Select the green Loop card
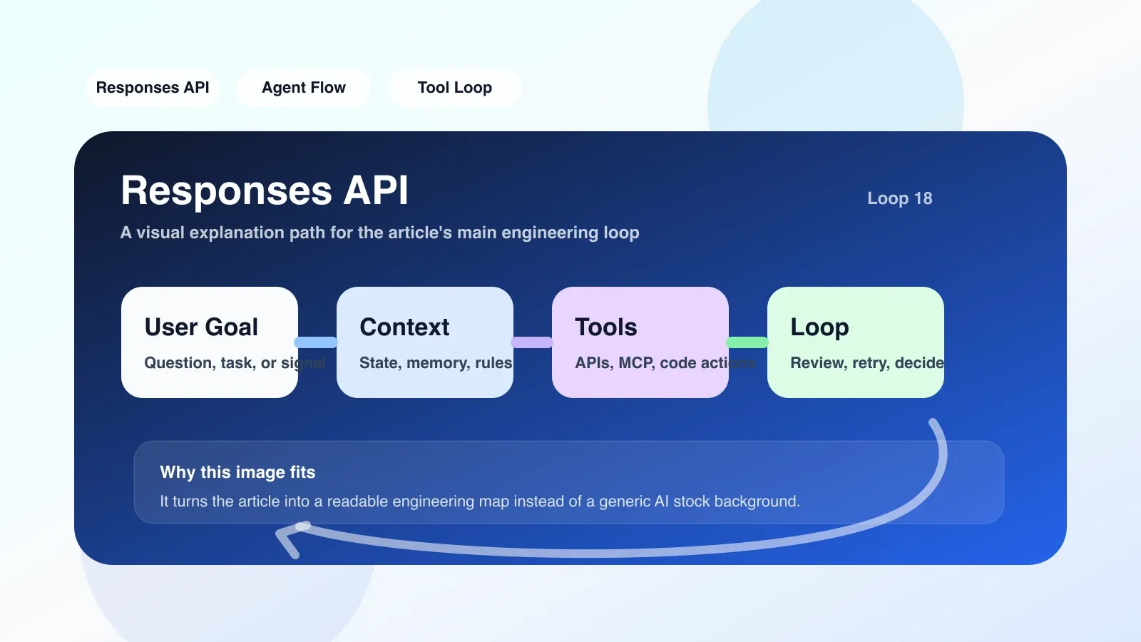The image size is (1141, 642). [856, 342]
